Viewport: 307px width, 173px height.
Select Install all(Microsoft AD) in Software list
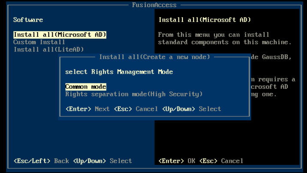(x=60, y=35)
